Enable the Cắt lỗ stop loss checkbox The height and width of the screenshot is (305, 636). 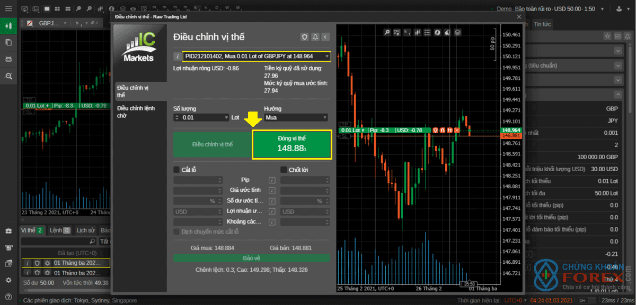[176, 170]
